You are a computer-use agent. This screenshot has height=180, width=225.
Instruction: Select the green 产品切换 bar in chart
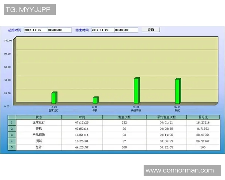pos(136,91)
